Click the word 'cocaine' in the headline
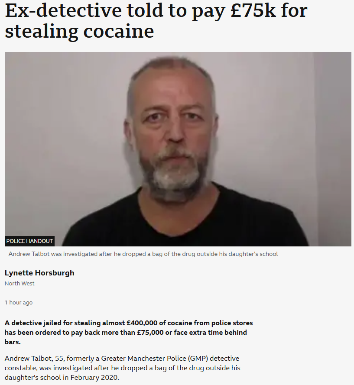The height and width of the screenshot is (385, 354). coord(119,32)
